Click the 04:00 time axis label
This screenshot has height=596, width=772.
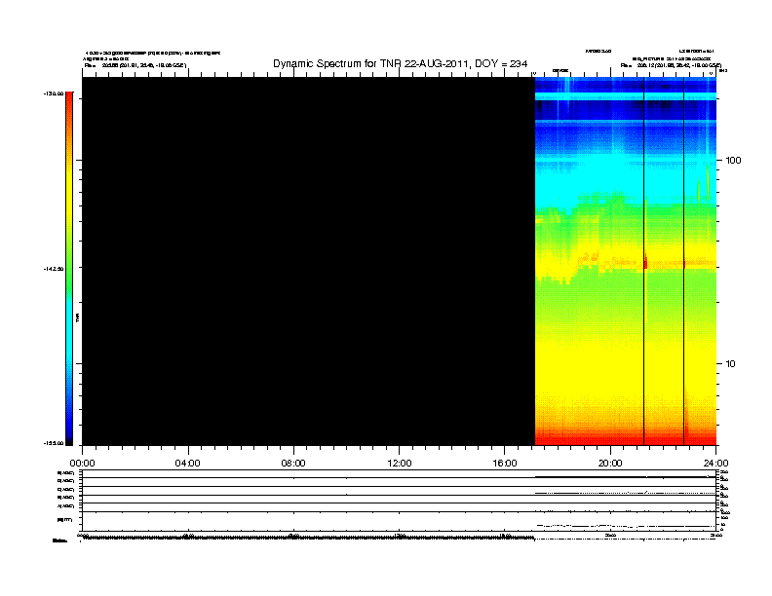coord(188,464)
